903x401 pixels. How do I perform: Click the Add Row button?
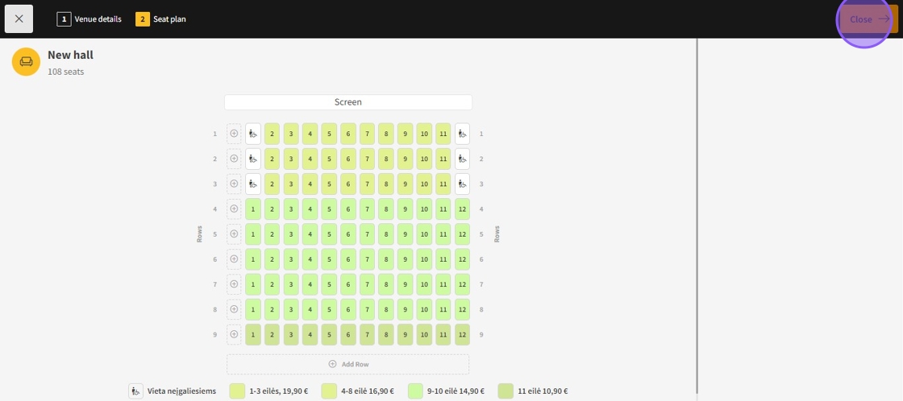coord(347,364)
